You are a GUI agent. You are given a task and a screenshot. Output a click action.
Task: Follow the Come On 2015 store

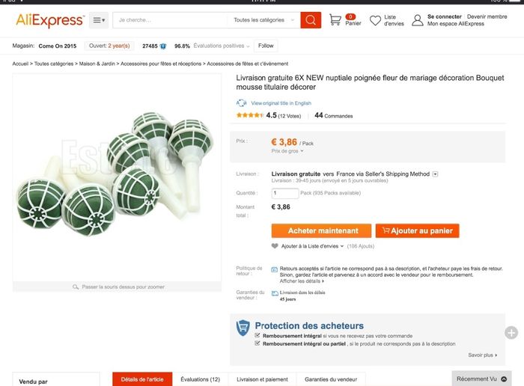[x=266, y=46]
